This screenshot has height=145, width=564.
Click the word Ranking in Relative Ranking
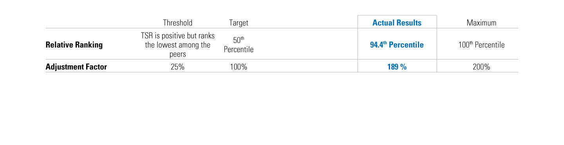tap(89, 45)
